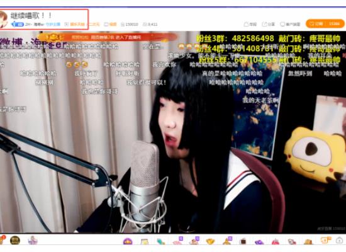Select the purple car gift icon
The height and width of the screenshot is (252, 346).
(x=259, y=242)
